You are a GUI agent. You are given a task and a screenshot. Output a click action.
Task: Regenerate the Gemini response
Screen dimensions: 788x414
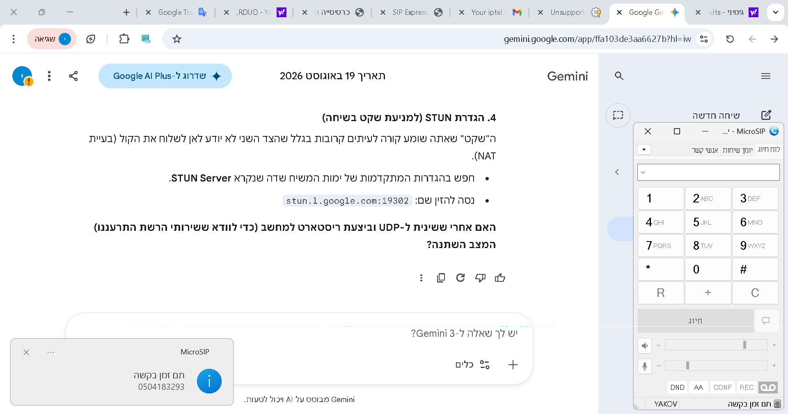pos(460,278)
